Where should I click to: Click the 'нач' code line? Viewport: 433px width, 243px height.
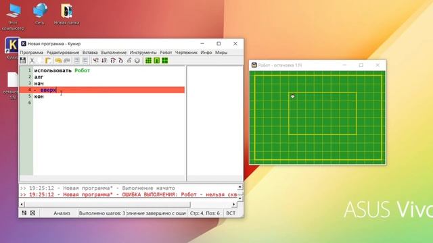(x=39, y=84)
